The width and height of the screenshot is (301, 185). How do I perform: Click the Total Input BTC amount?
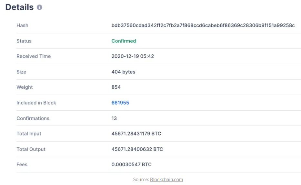click(x=136, y=134)
